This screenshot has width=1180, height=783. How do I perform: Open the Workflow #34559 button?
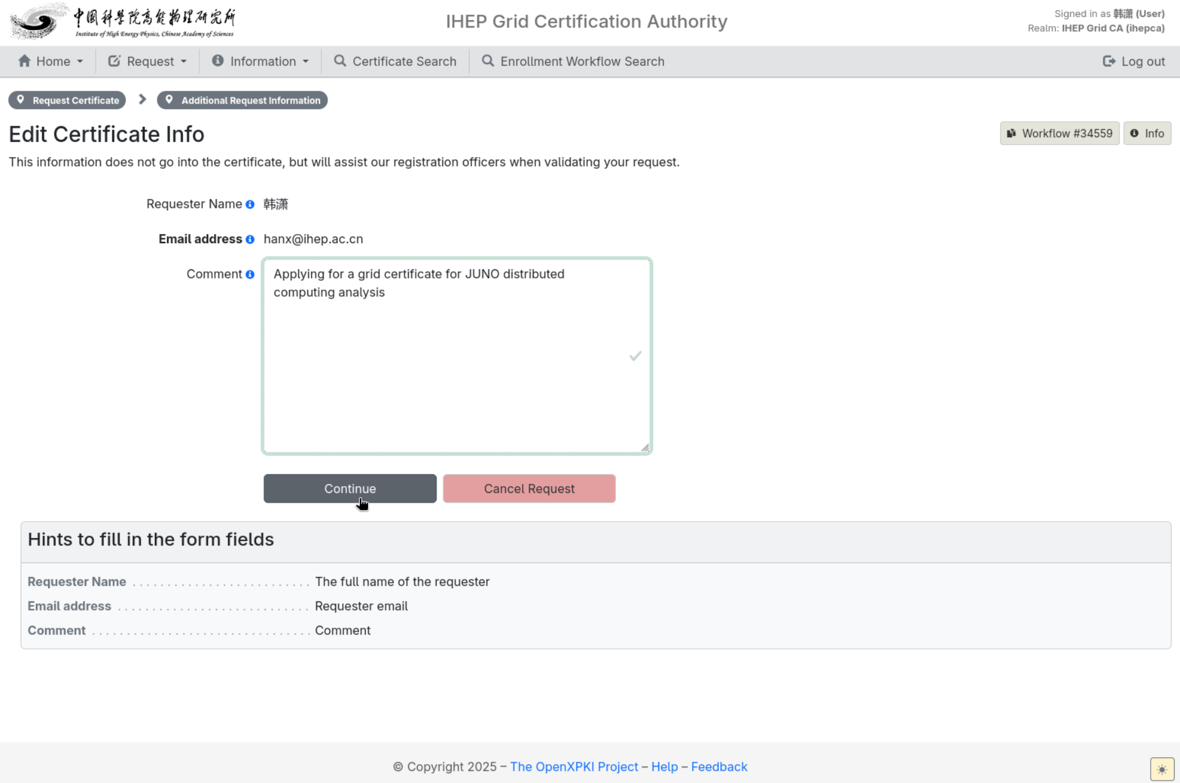(1060, 133)
